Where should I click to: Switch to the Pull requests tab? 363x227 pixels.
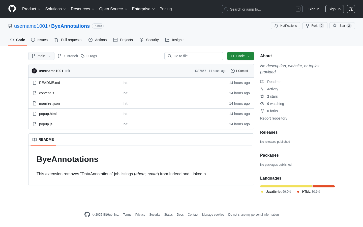tap(68, 40)
